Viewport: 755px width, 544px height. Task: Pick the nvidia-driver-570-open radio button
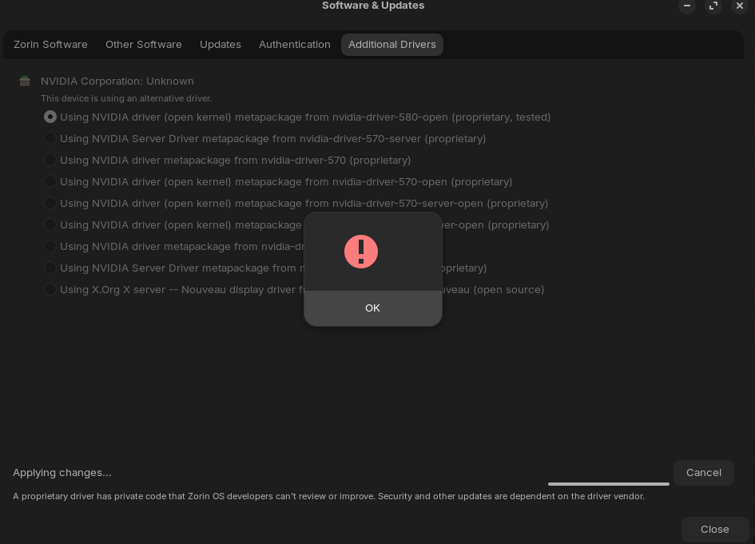click(50, 181)
